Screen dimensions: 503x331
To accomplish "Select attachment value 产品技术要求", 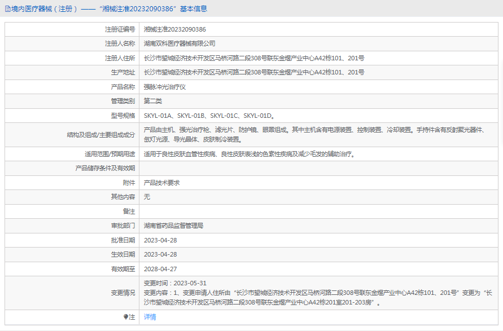I will [161, 183].
